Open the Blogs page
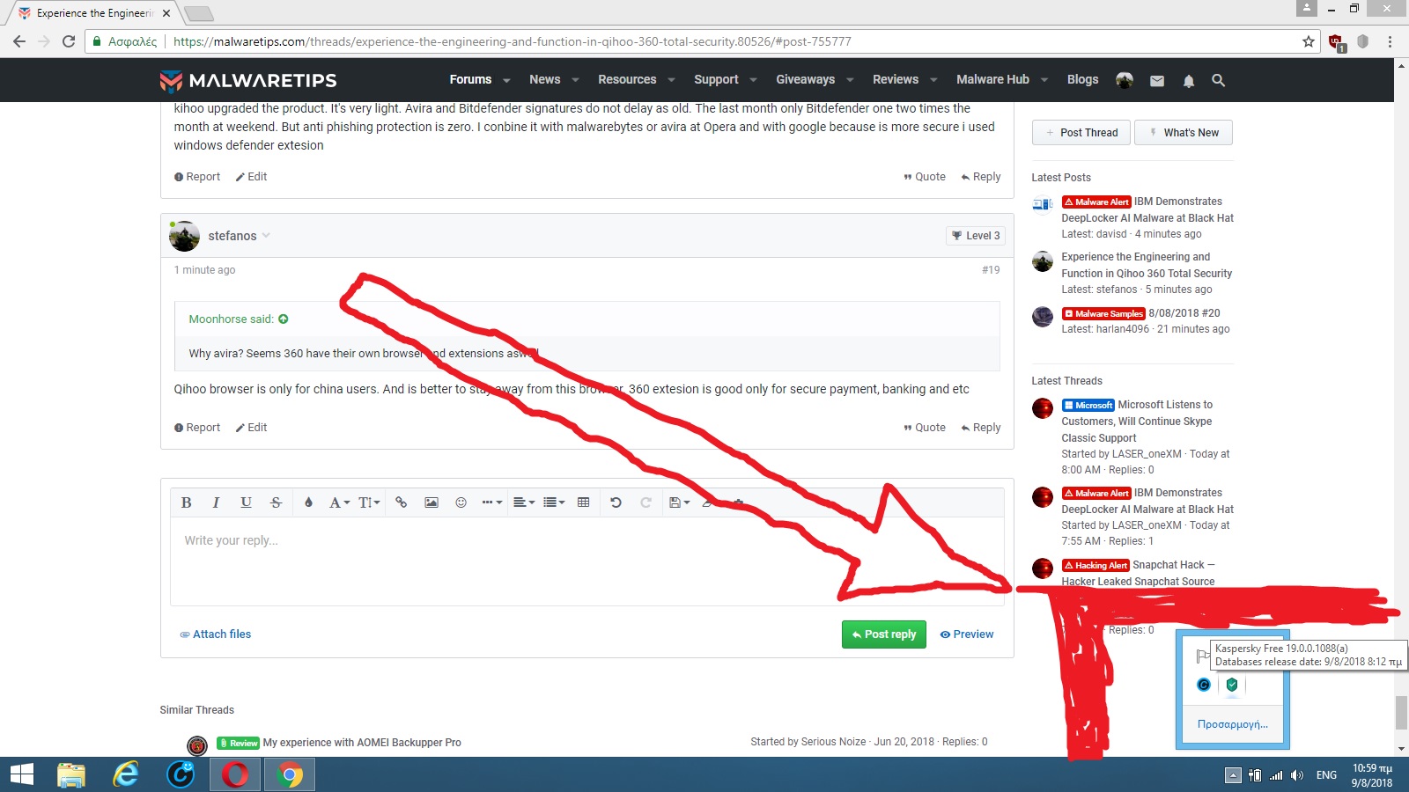Screen dimensions: 1409x792 click(x=1082, y=79)
